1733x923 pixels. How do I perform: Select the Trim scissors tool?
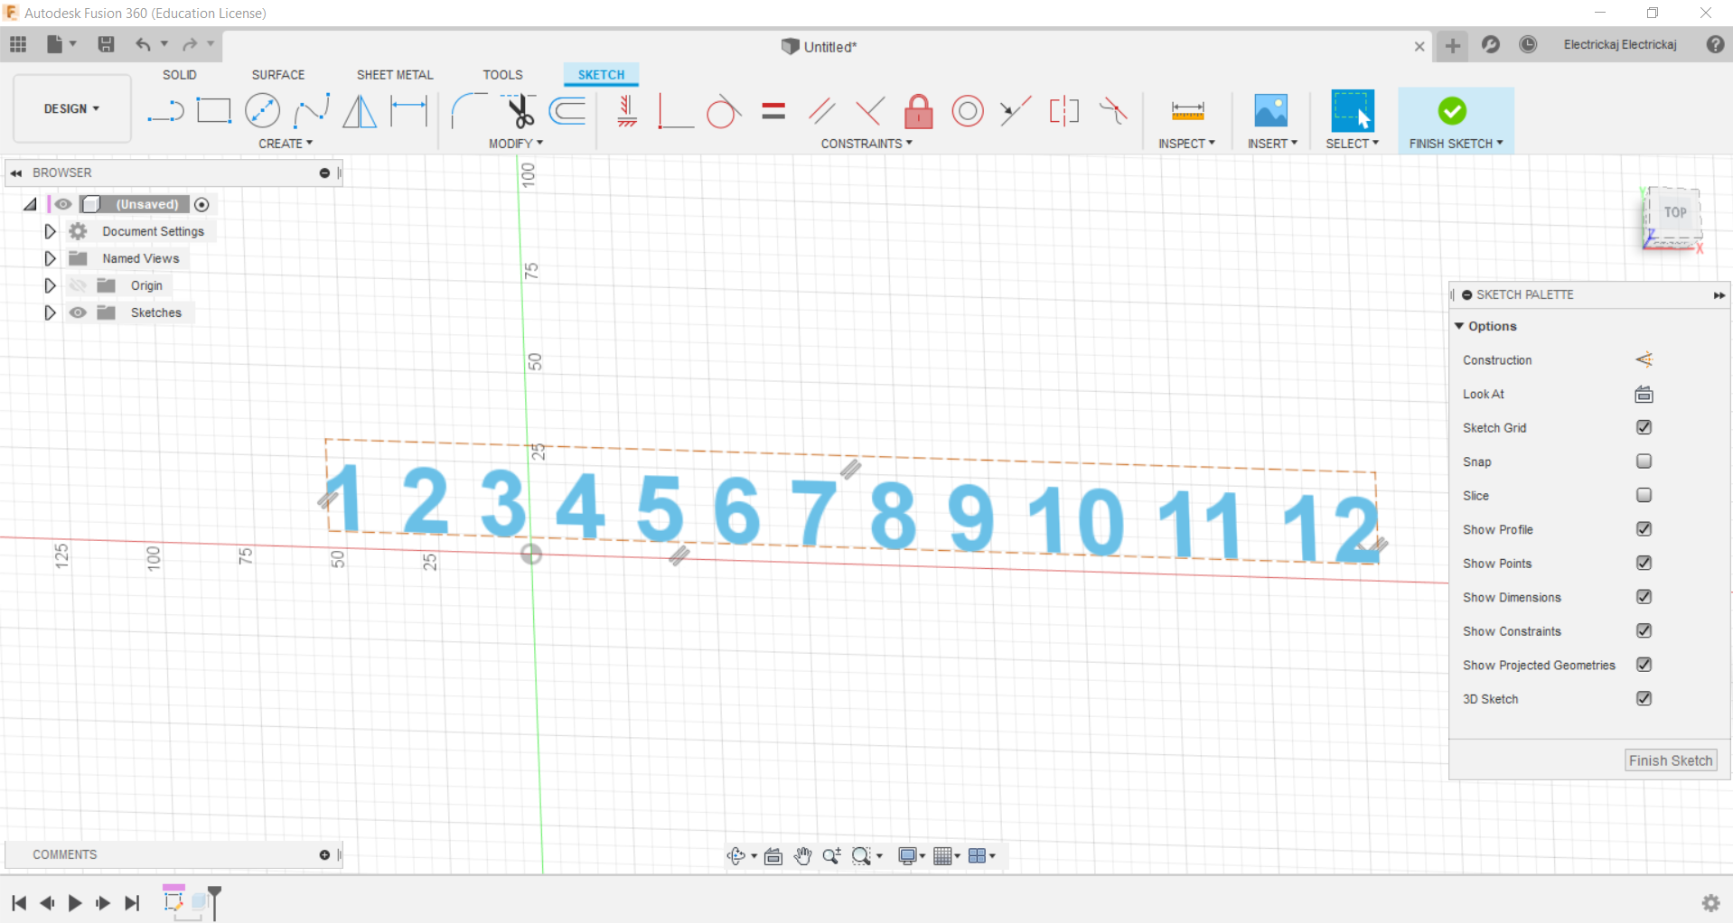click(x=520, y=111)
